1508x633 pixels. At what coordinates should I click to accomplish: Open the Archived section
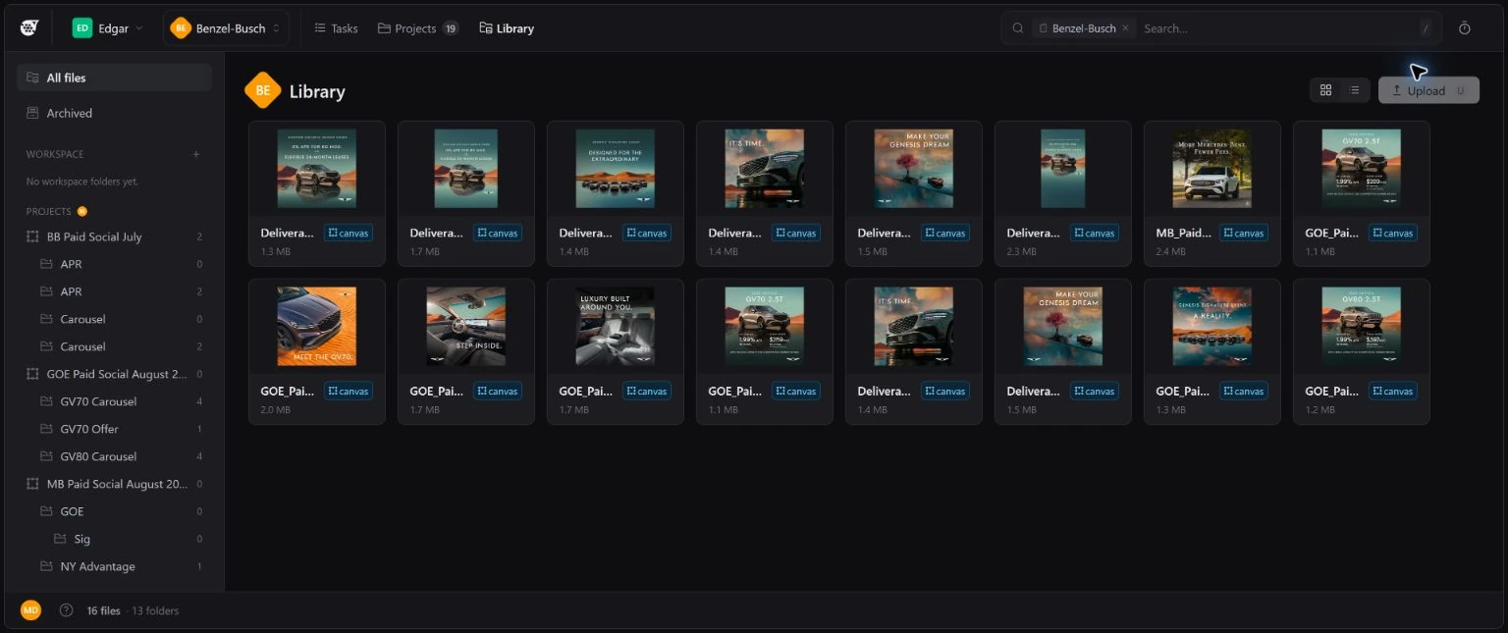[114, 113]
